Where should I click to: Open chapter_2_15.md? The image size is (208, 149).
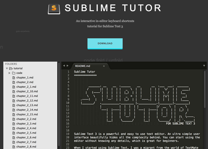pos(27,114)
